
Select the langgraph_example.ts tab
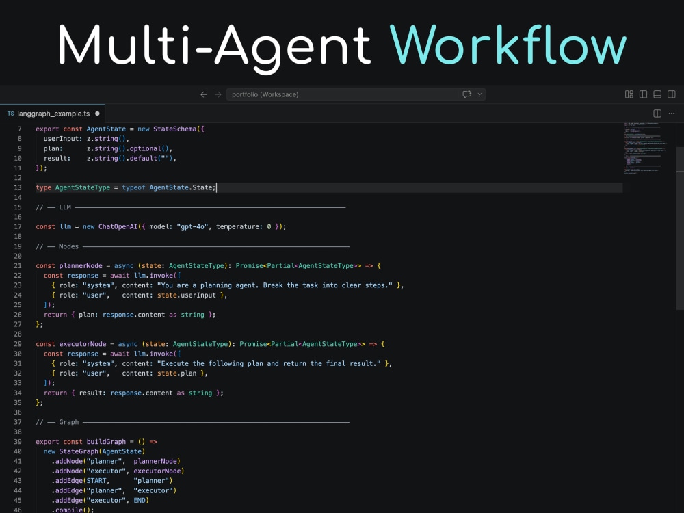tap(53, 114)
